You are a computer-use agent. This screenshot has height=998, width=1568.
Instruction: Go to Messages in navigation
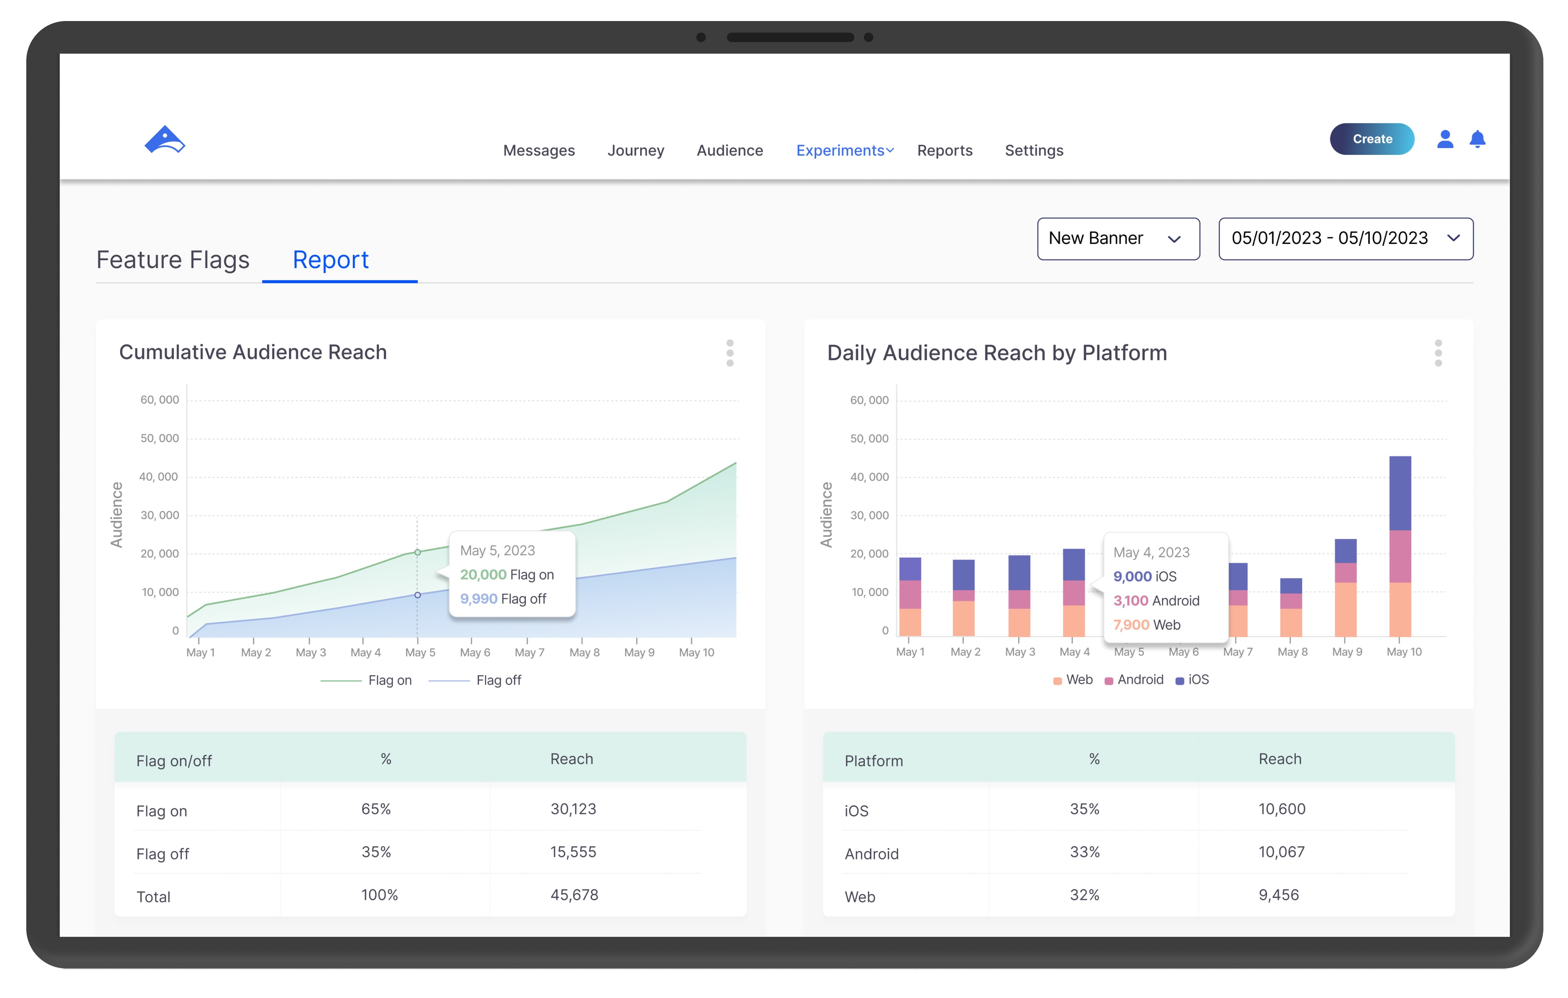pos(539,150)
